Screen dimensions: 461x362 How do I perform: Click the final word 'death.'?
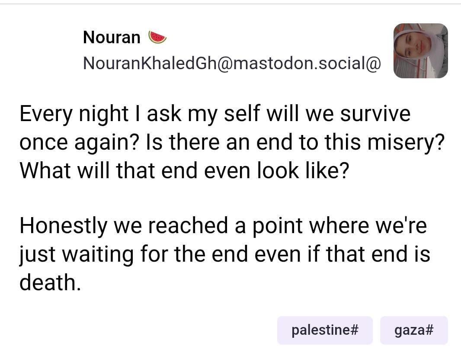pyautogui.click(x=50, y=282)
